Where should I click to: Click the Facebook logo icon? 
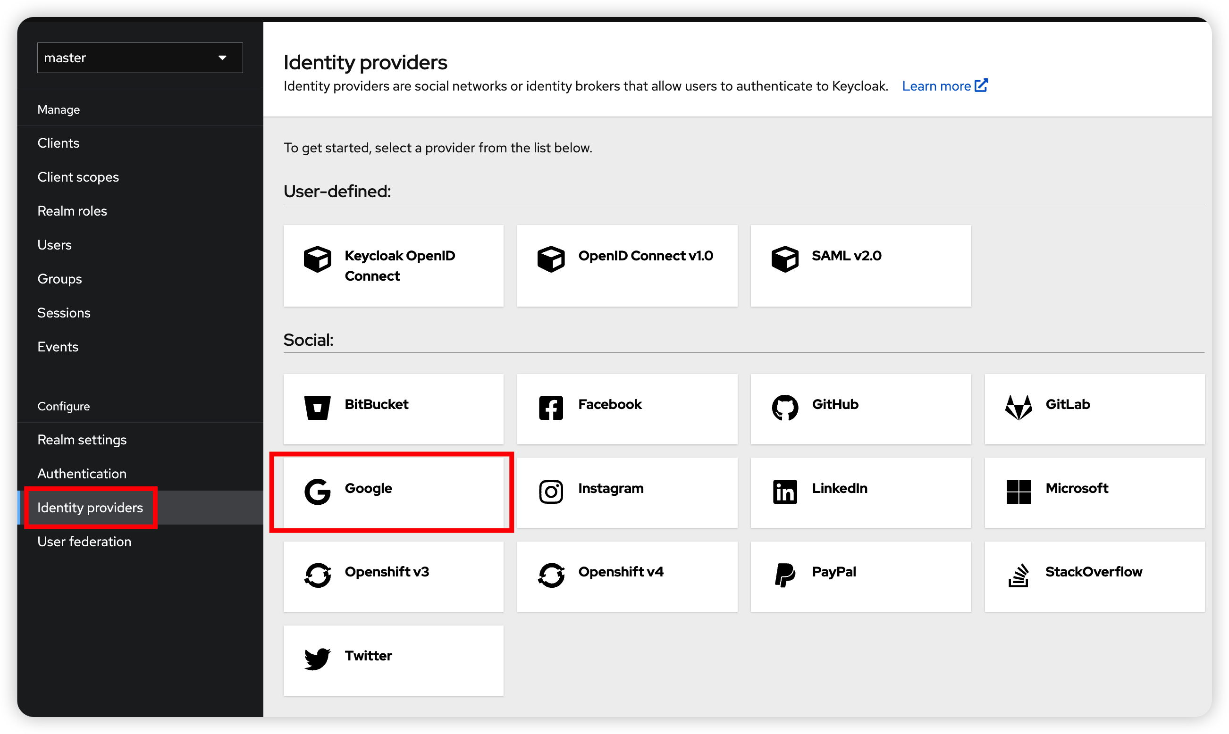click(x=551, y=408)
